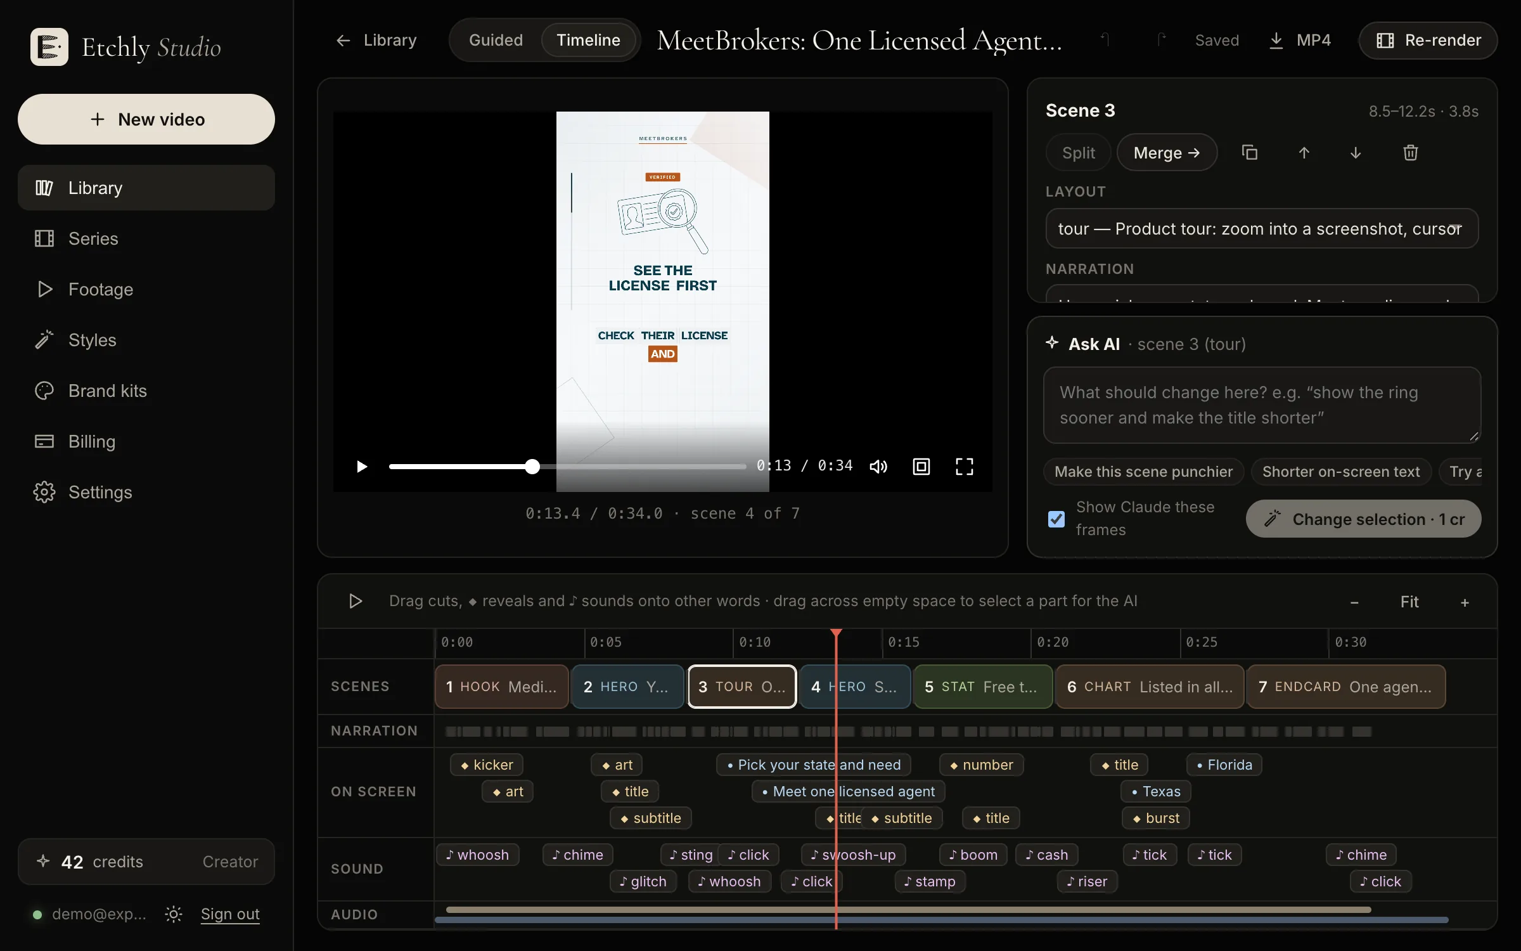Enter fullscreen preview mode
This screenshot has height=951, width=1521.
tap(965, 467)
